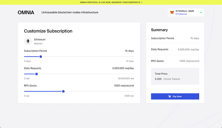Click the 'RPS Quota' label in Summary
The image size is (222, 128).
157,61
